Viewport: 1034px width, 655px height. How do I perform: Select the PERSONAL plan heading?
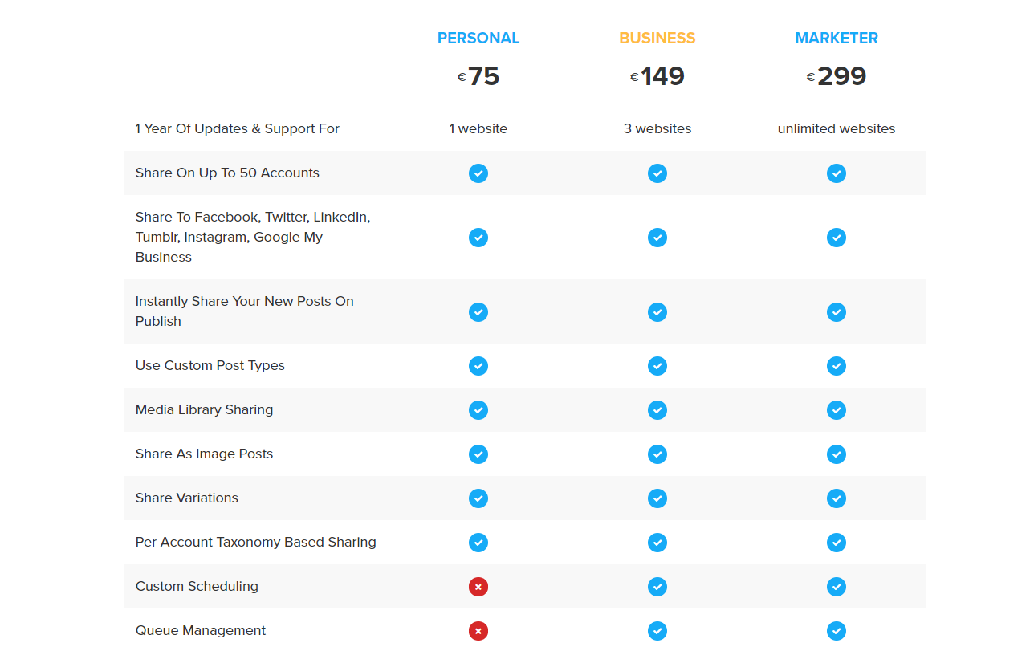(478, 38)
